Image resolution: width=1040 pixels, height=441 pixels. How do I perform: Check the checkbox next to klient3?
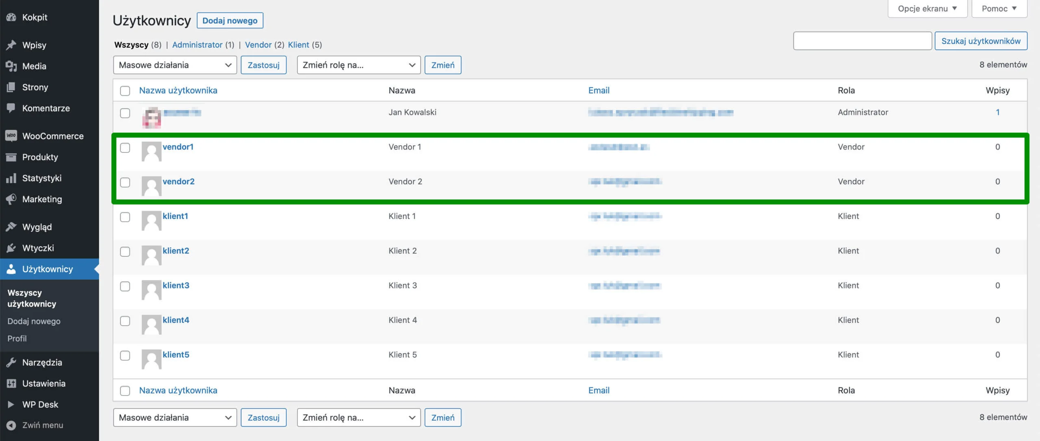125,287
